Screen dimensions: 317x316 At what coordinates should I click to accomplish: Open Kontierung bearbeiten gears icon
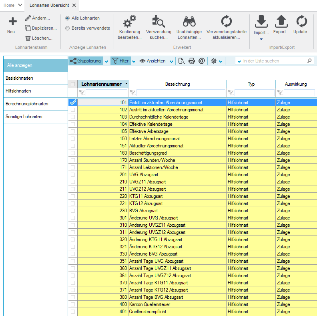tap(129, 21)
